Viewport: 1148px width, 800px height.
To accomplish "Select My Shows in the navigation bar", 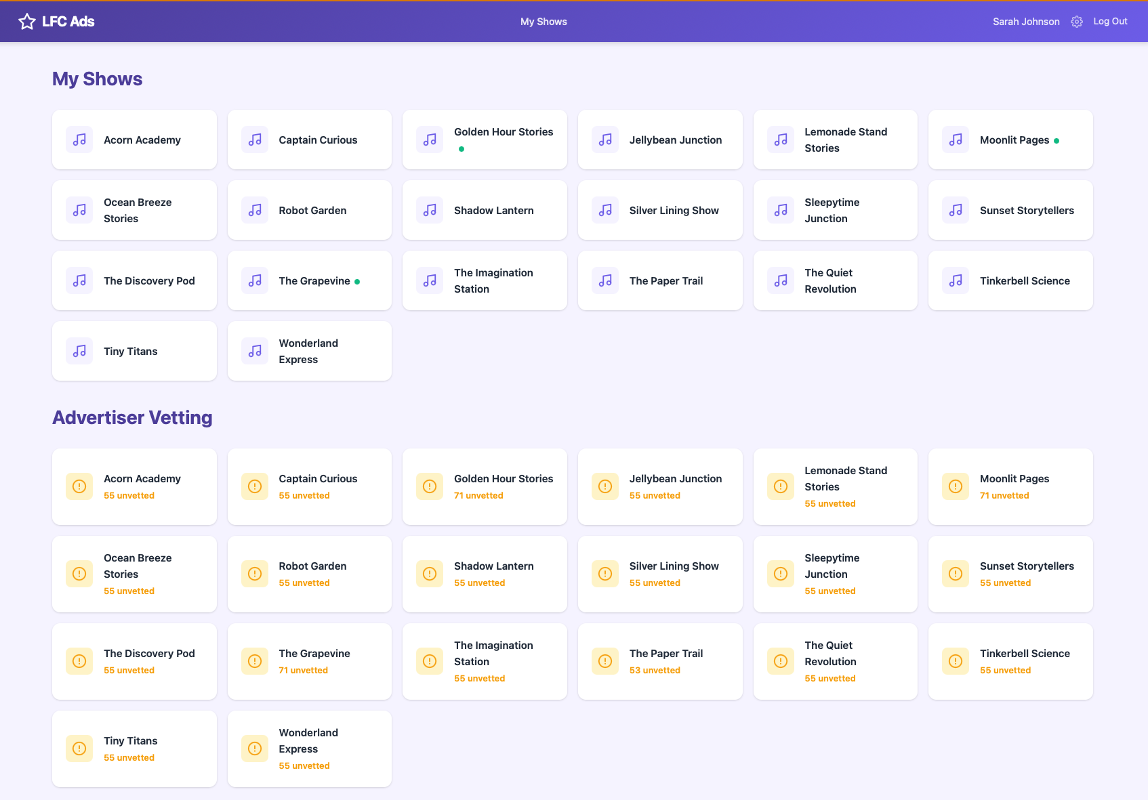I will [544, 21].
